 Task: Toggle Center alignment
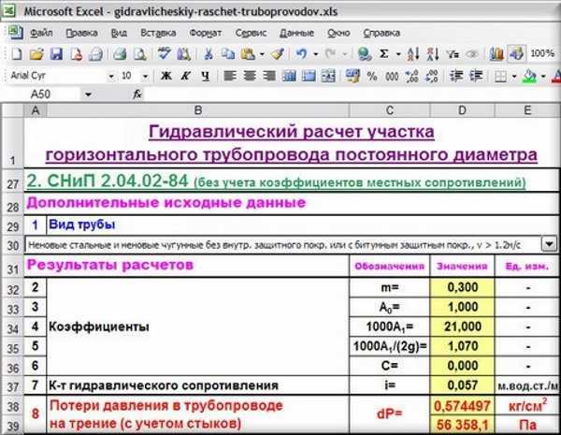tap(250, 76)
